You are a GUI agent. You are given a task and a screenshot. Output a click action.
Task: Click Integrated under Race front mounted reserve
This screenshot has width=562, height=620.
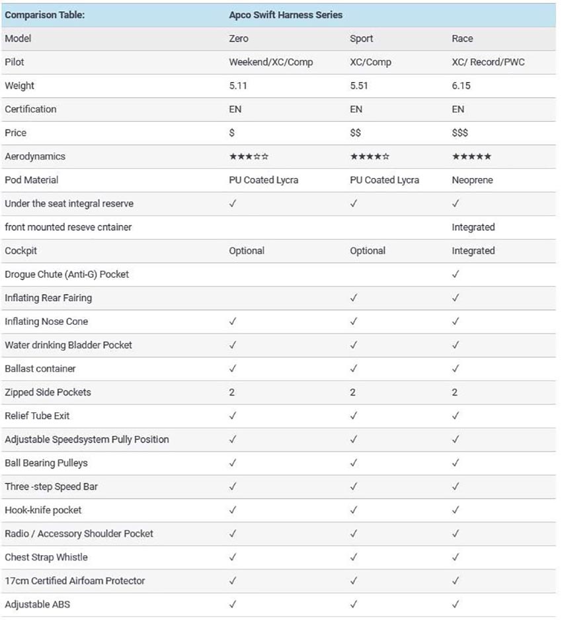pyautogui.click(x=473, y=228)
